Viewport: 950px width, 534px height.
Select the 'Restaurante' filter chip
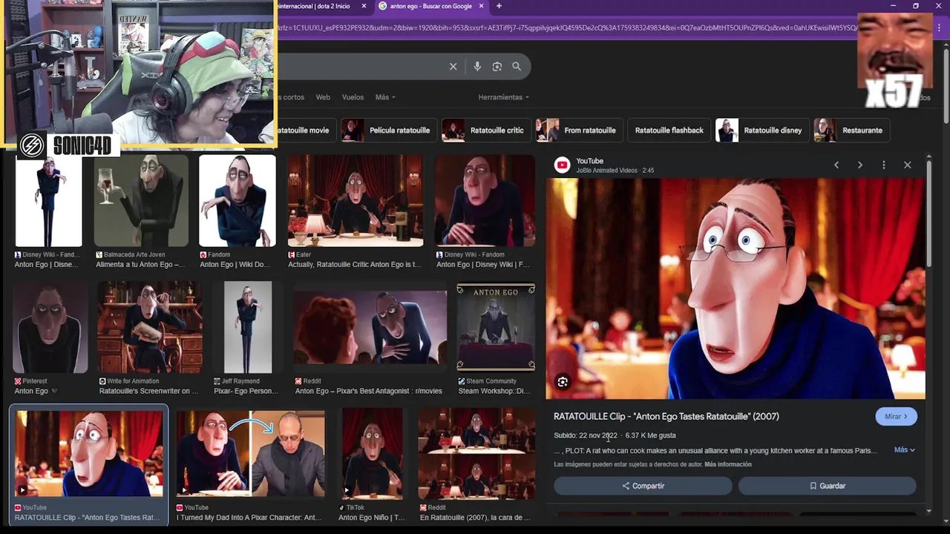851,131
